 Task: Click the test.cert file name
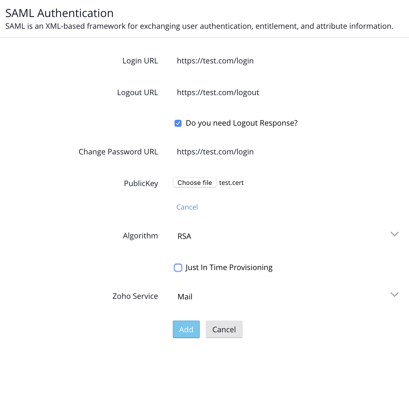click(231, 183)
